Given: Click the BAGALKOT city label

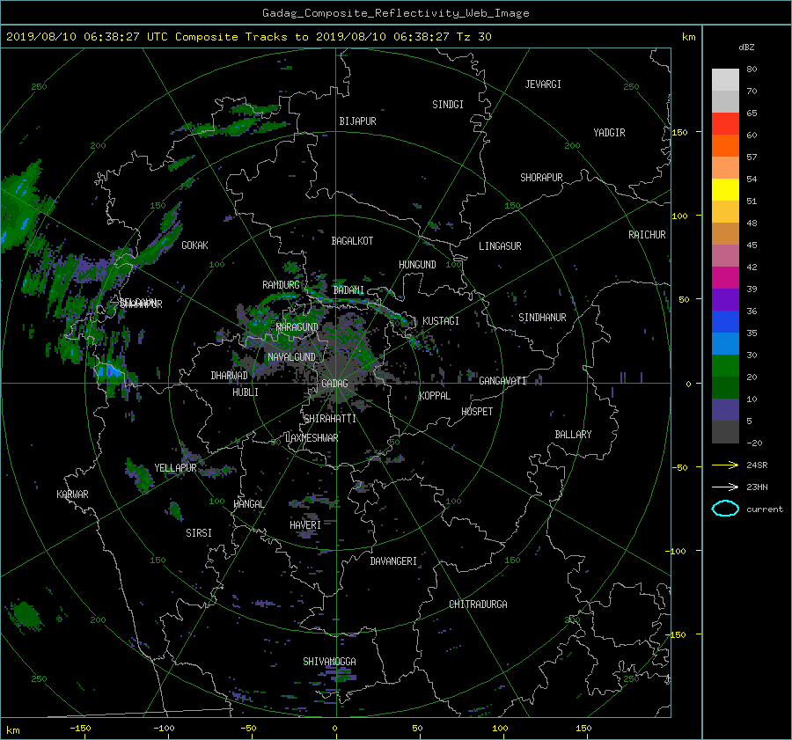Looking at the screenshot, I should (352, 241).
